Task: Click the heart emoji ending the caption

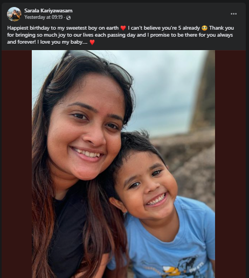Action: 92,42
